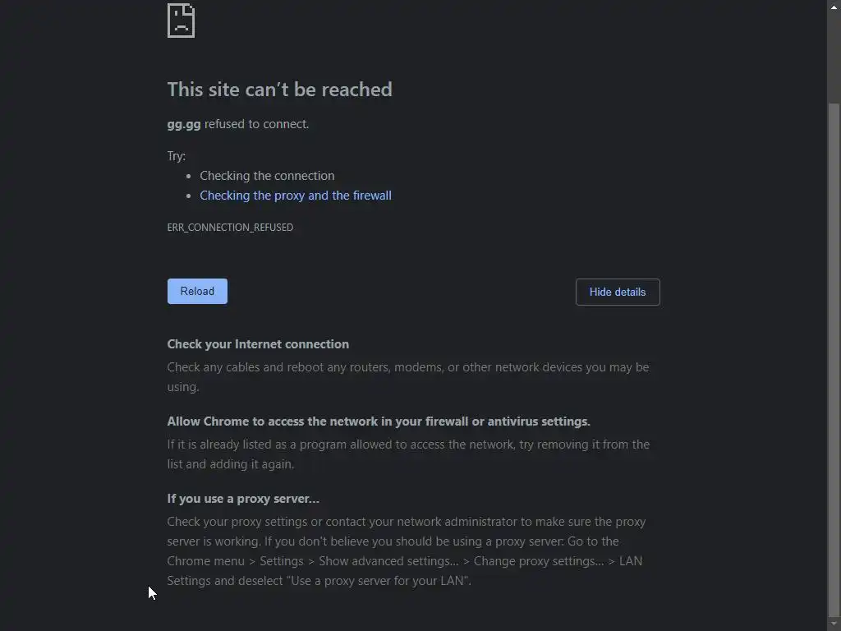Viewport: 841px width, 631px height.
Task: Click the 'refused to connect.' text
Action: click(x=256, y=124)
